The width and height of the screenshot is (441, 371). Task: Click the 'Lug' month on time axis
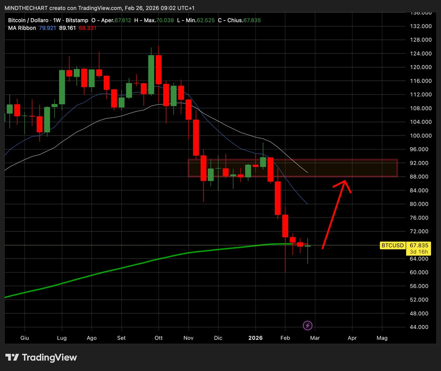click(62, 338)
